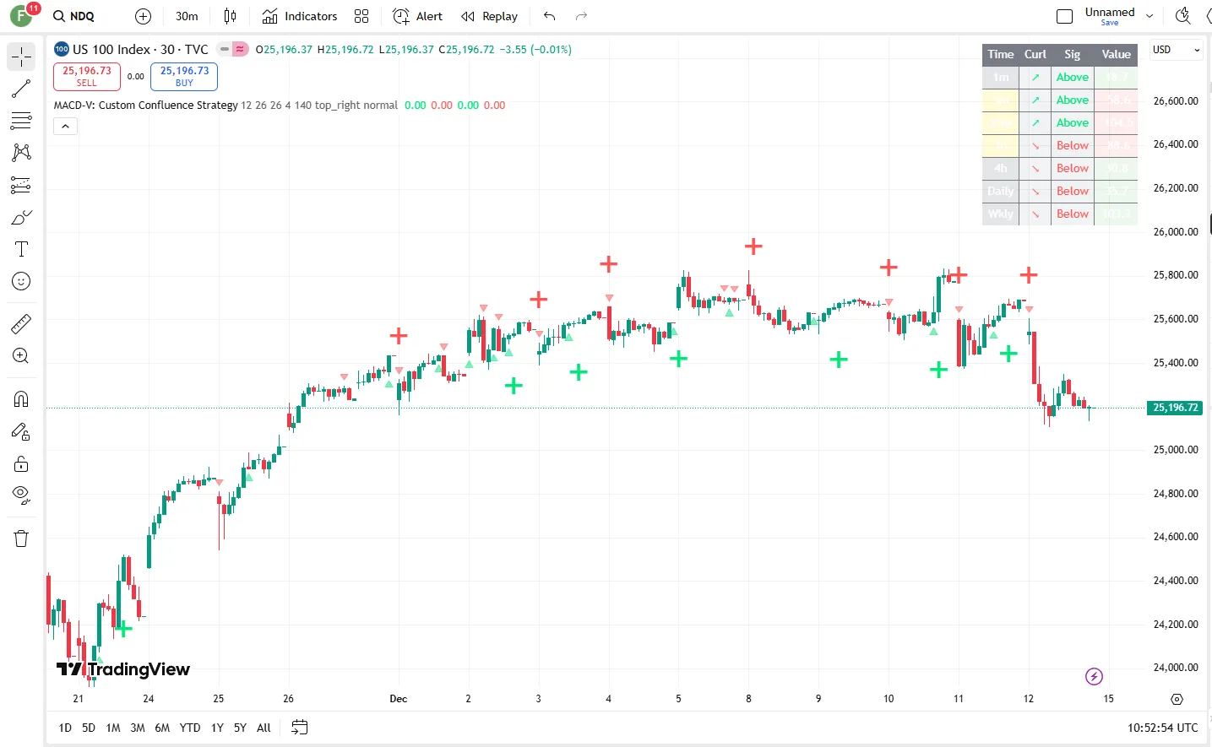Click the 25,196.73 BUY button
This screenshot has width=1212, height=747.
pos(184,76)
